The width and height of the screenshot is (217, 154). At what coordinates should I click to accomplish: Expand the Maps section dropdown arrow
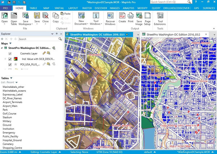(x=10, y=43)
